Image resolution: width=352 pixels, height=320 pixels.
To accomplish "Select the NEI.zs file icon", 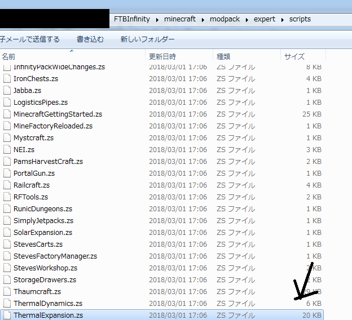I will 7,149.
